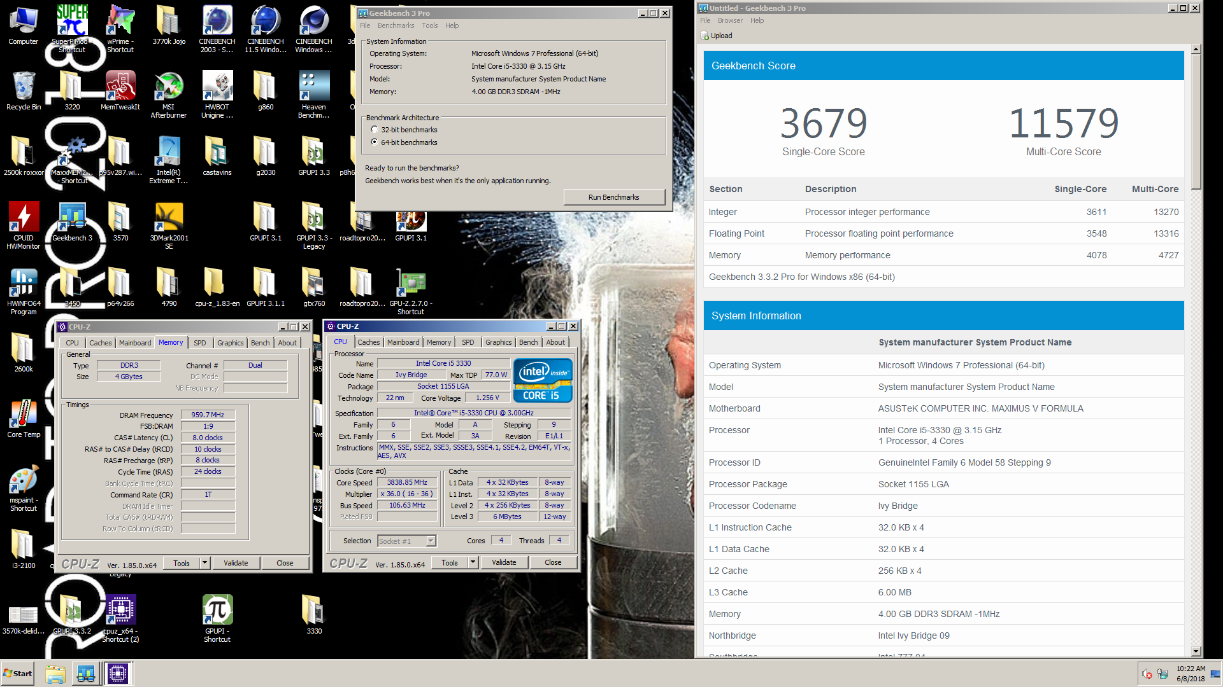Image resolution: width=1223 pixels, height=687 pixels.
Task: Click the 3679 Single-Core Score value
Action: point(824,123)
